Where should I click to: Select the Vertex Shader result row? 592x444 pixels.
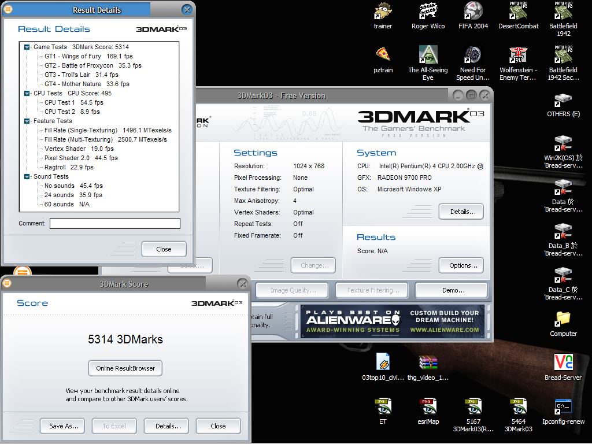click(79, 149)
